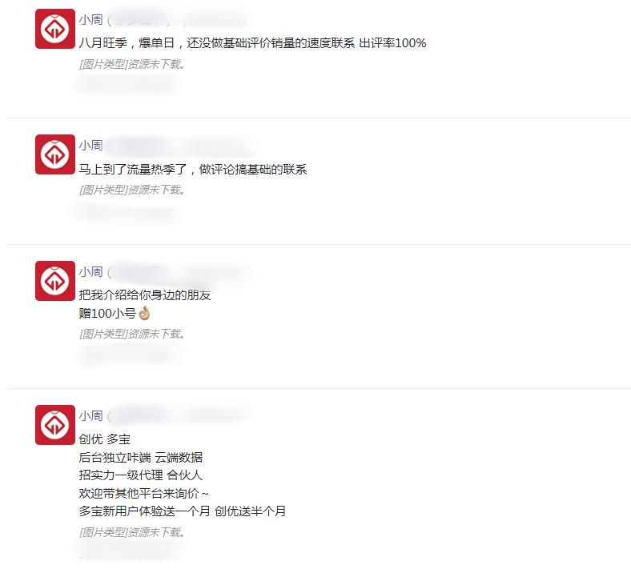Click the undownloaded image placeholder under the 八月旺季 post

coord(132,64)
